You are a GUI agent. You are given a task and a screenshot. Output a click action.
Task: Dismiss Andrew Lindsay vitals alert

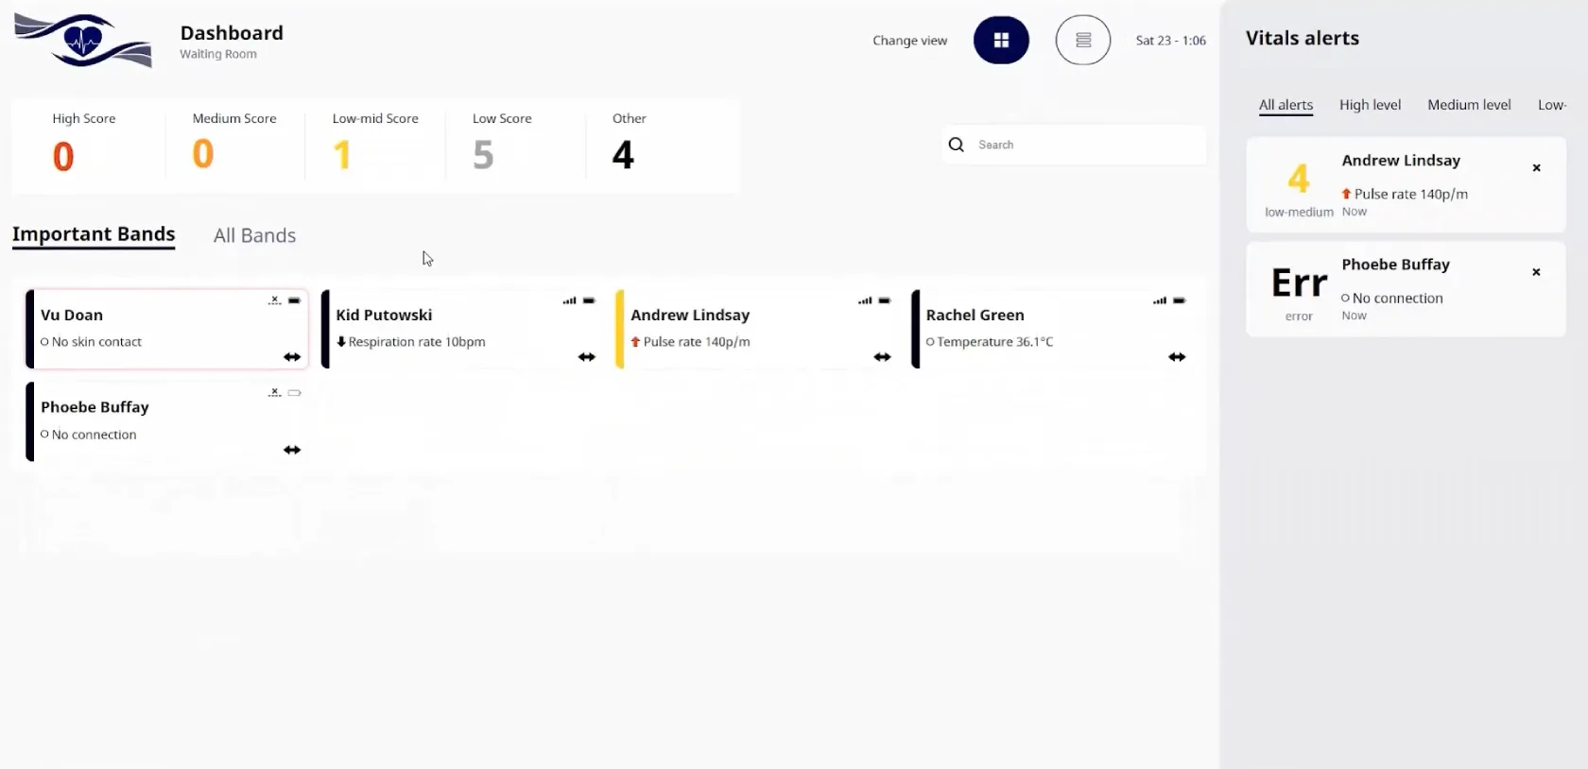(x=1536, y=168)
